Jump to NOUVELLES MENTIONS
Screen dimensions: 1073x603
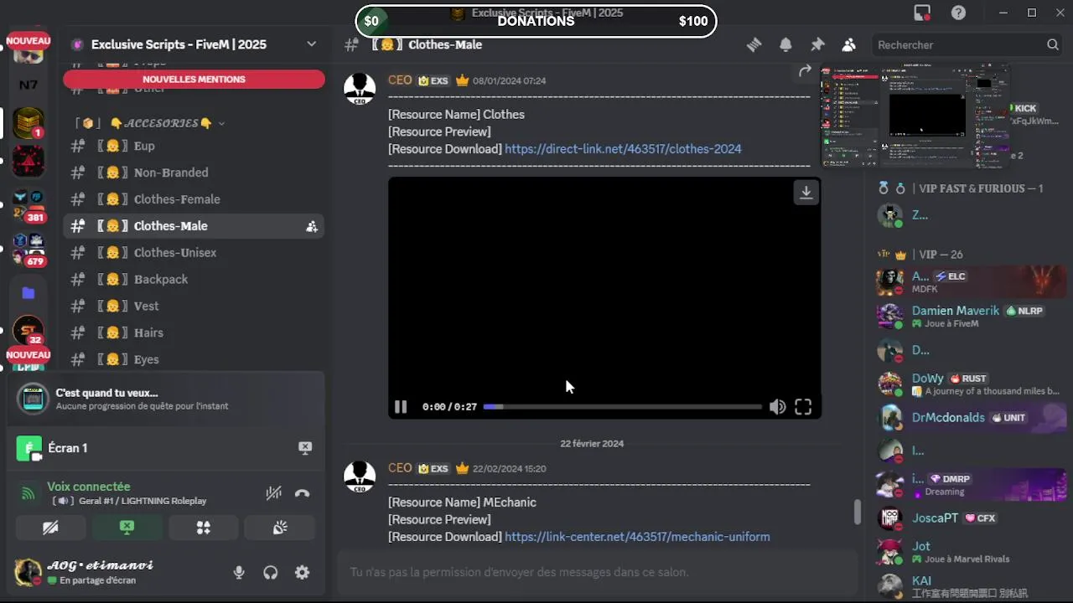(194, 80)
